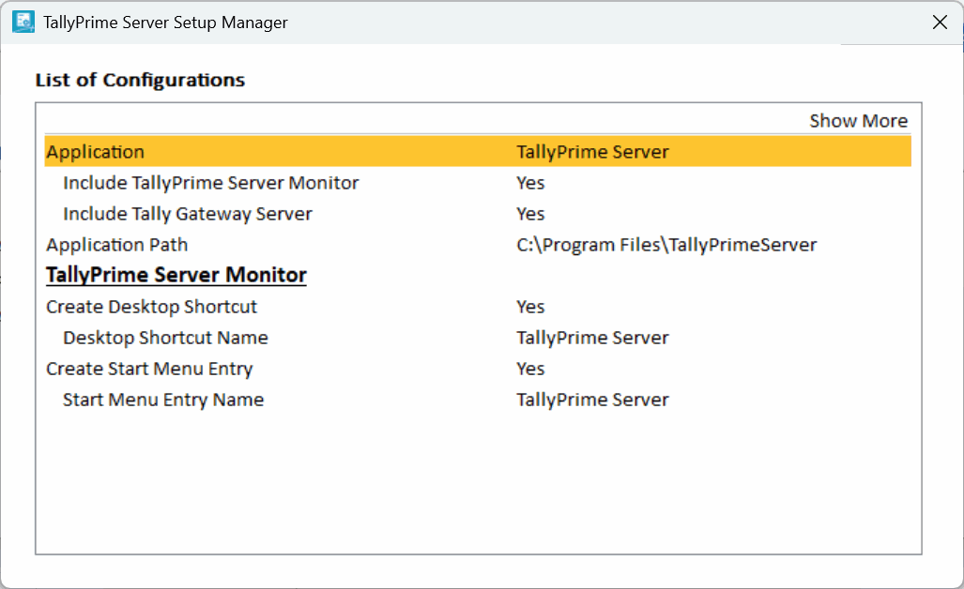Toggle Yes value for Tally Gateway Server
This screenshot has width=964, height=589.
[530, 214]
